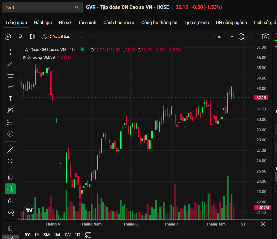Open Các chỉ báo indicators

[56, 36]
